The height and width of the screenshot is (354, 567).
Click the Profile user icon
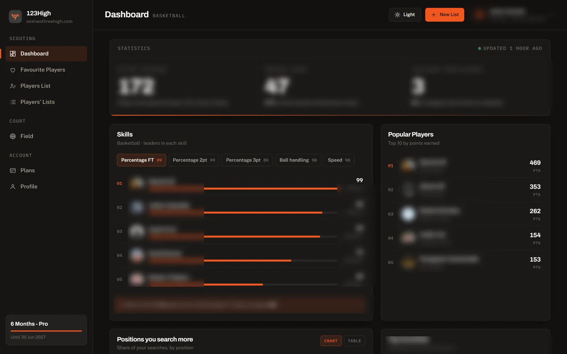(13, 187)
